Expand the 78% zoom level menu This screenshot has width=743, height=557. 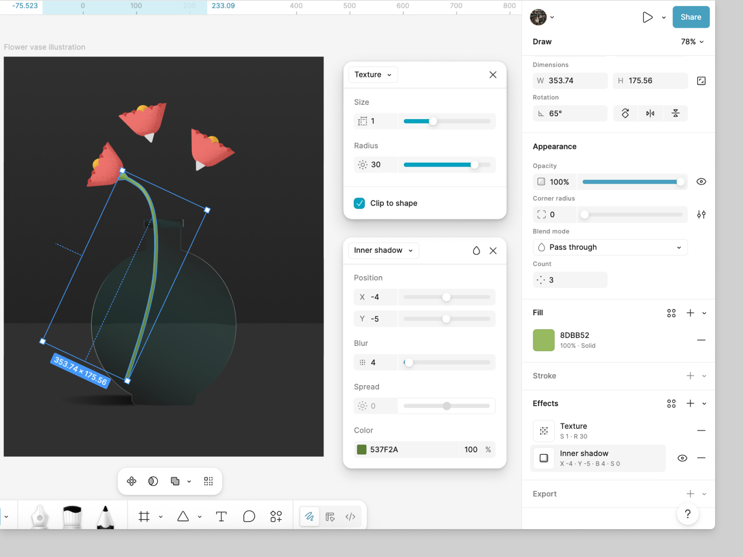point(692,42)
